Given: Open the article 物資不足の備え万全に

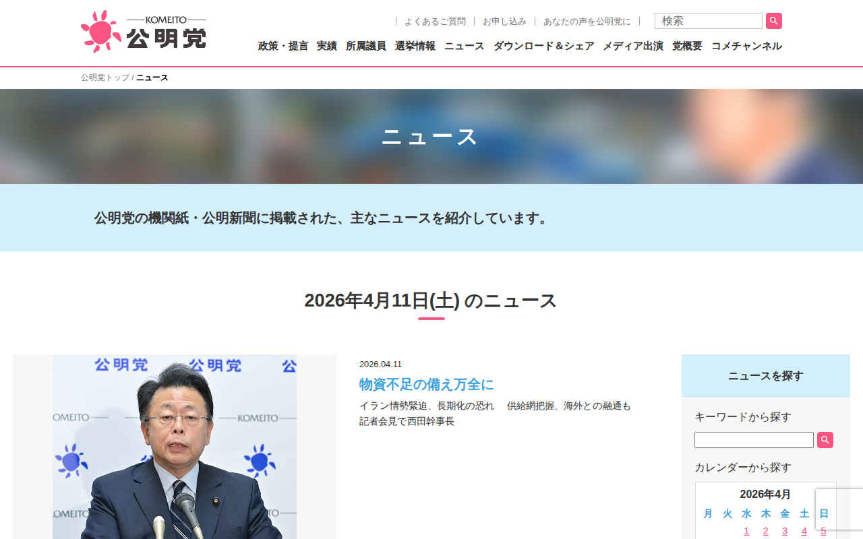Looking at the screenshot, I should point(427,385).
